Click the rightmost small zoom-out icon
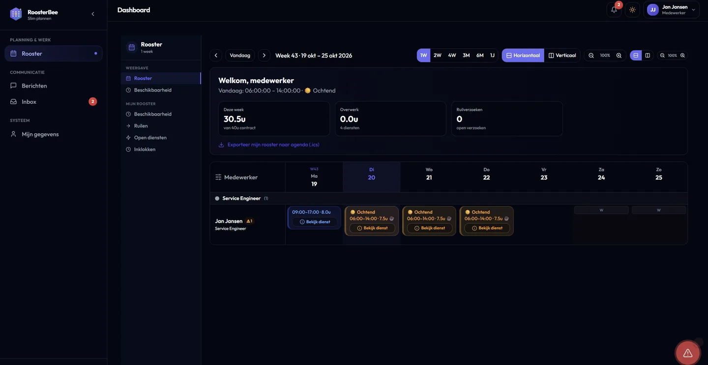This screenshot has height=365, width=708. (x=662, y=56)
